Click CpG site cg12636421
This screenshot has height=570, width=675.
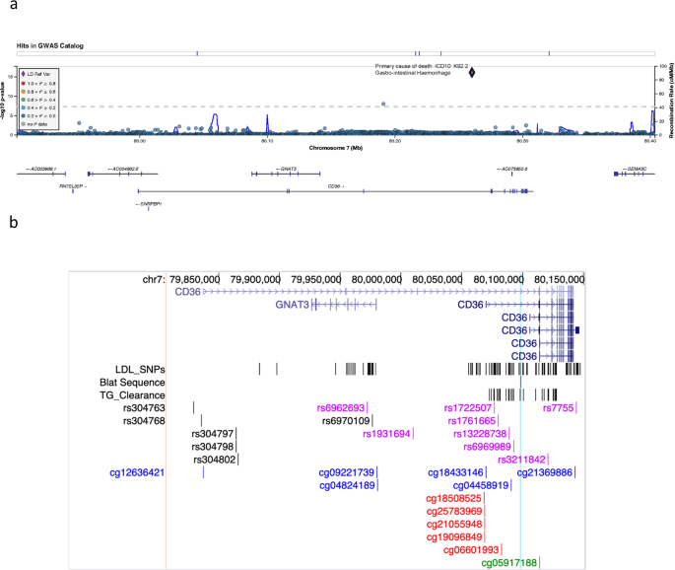pos(151,473)
